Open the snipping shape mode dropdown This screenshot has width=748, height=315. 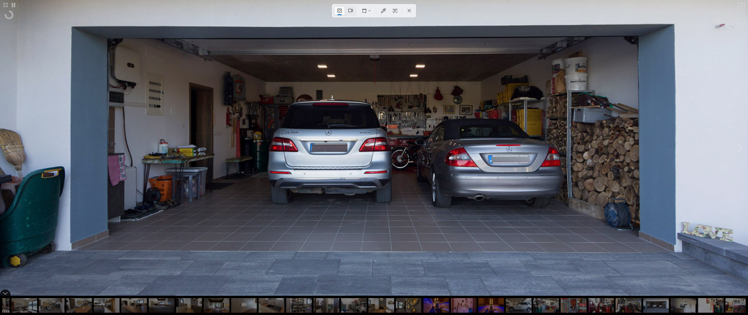click(366, 10)
